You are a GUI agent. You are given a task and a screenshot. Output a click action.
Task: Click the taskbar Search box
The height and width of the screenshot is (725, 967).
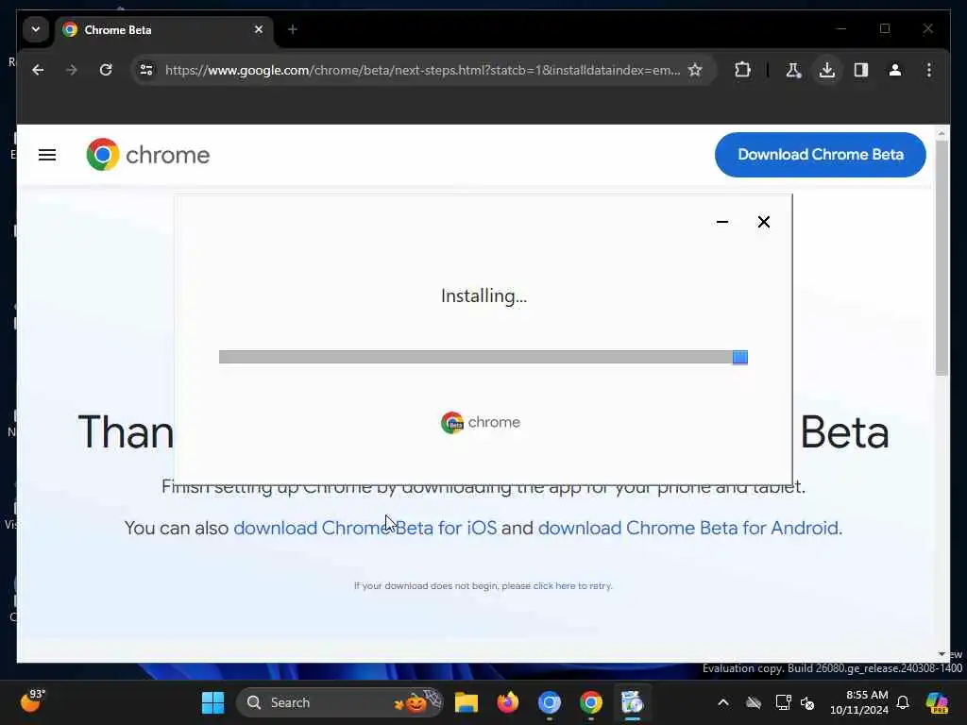(339, 702)
